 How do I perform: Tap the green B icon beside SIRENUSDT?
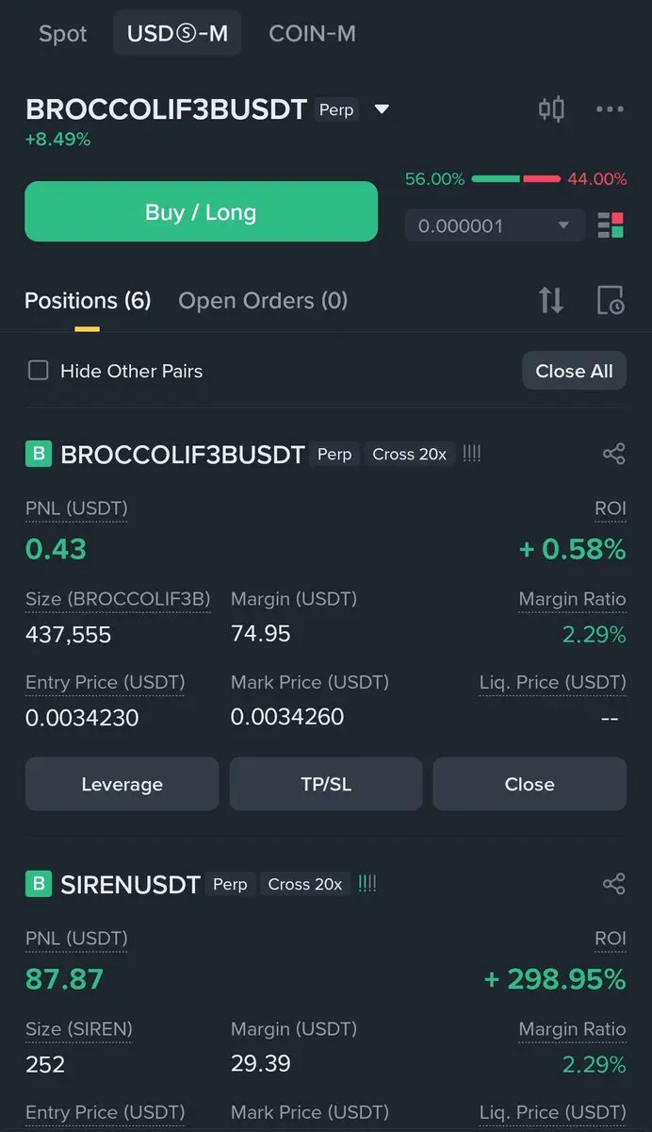click(x=38, y=884)
